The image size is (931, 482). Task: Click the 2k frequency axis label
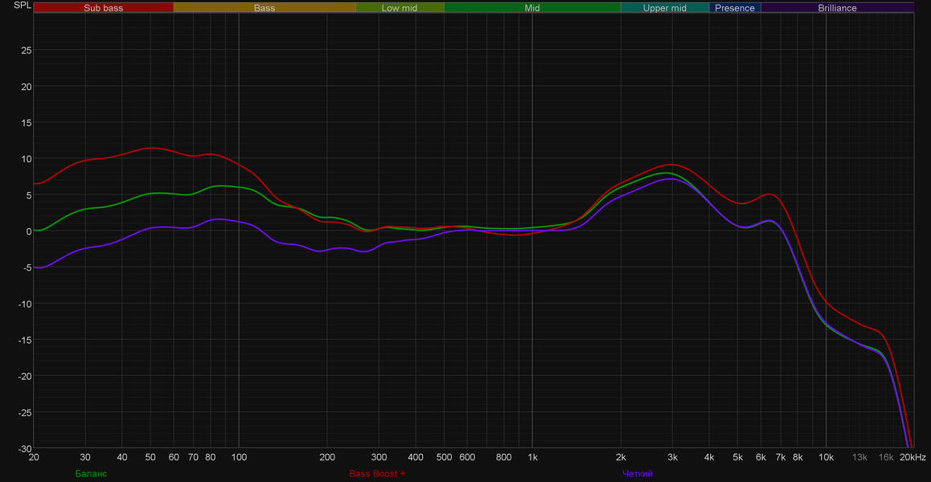[621, 457]
